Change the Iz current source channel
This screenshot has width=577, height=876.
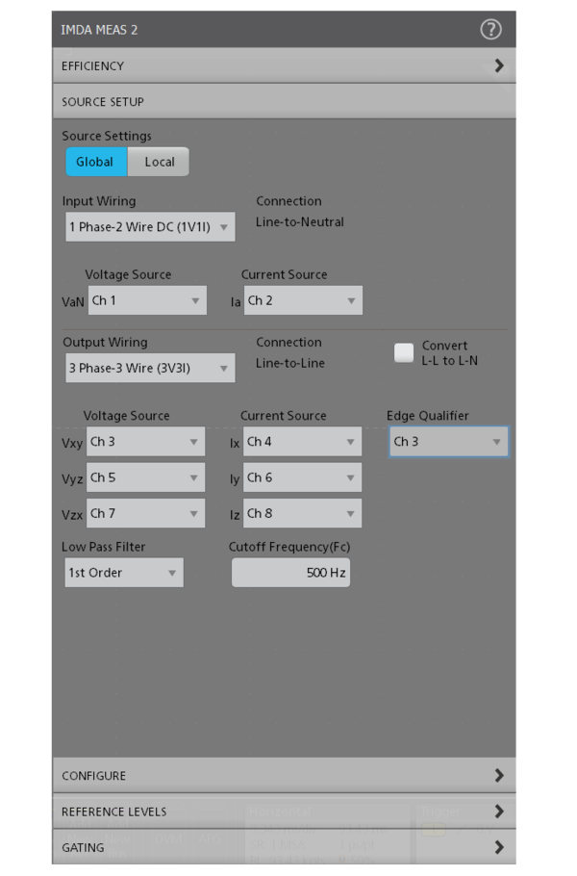[301, 513]
